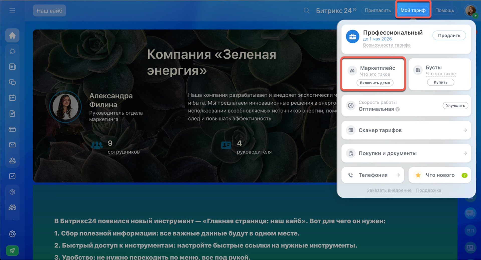This screenshot has width=481, height=260.
Task: Expand the Сканер тарифов section
Action: tap(406, 130)
